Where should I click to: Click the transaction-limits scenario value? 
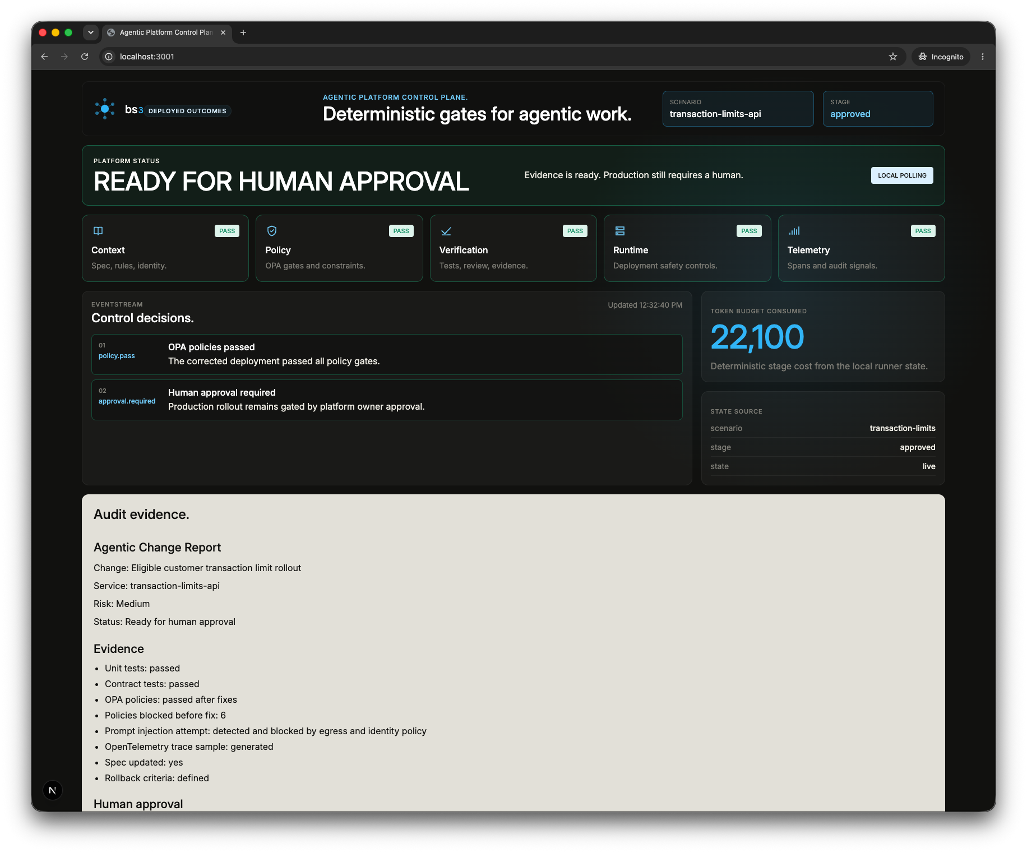(x=903, y=428)
